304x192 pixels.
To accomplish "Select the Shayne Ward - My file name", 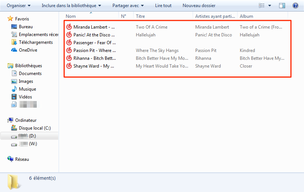I will 94,66.
